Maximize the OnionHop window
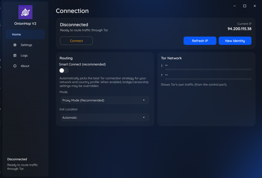The image size is (262, 178). pyautogui.click(x=245, y=6)
